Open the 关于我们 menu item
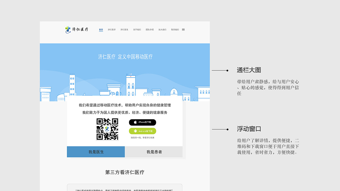Viewport: 340px width, 191px height. pos(137,30)
